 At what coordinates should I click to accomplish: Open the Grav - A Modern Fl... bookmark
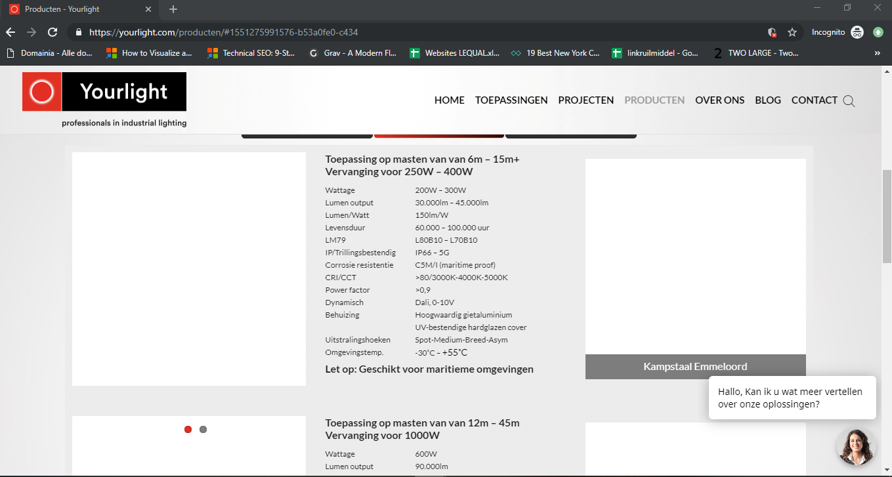pos(353,53)
